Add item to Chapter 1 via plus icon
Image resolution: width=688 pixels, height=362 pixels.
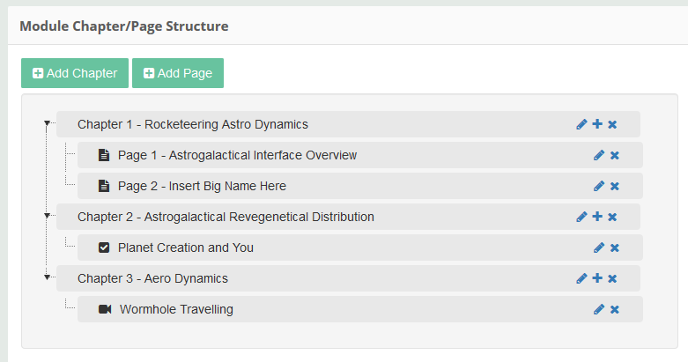pos(597,124)
